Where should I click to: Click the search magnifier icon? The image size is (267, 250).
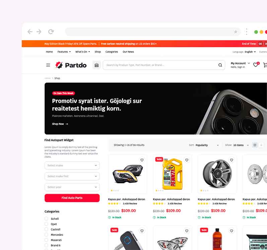click(220, 65)
